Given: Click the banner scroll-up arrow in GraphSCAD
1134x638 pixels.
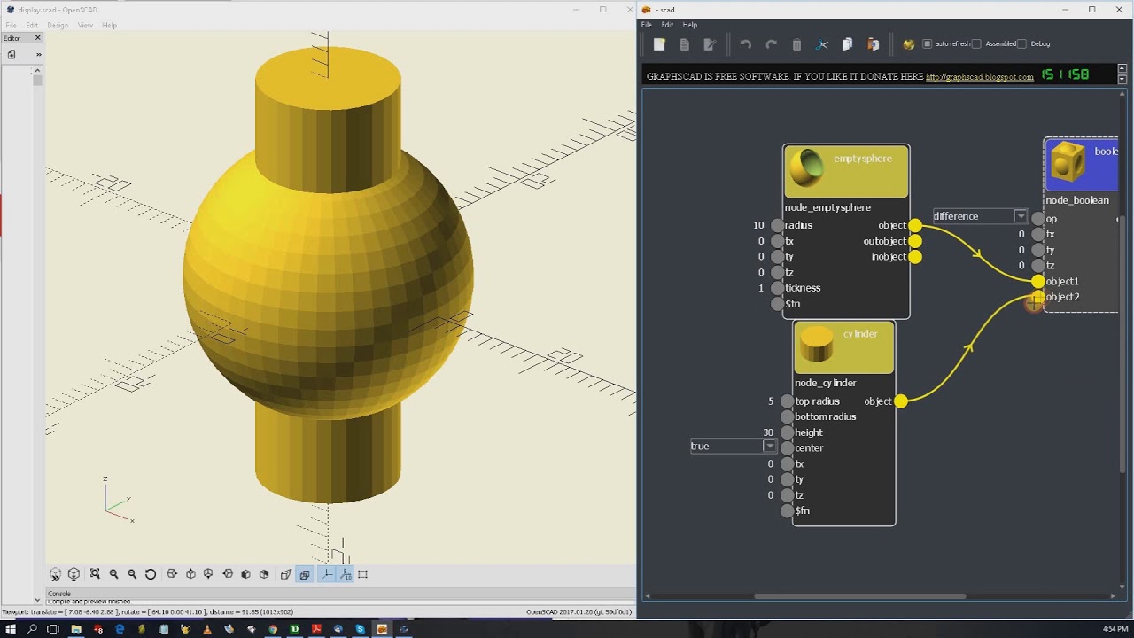Looking at the screenshot, I should pyautogui.click(x=1122, y=68).
